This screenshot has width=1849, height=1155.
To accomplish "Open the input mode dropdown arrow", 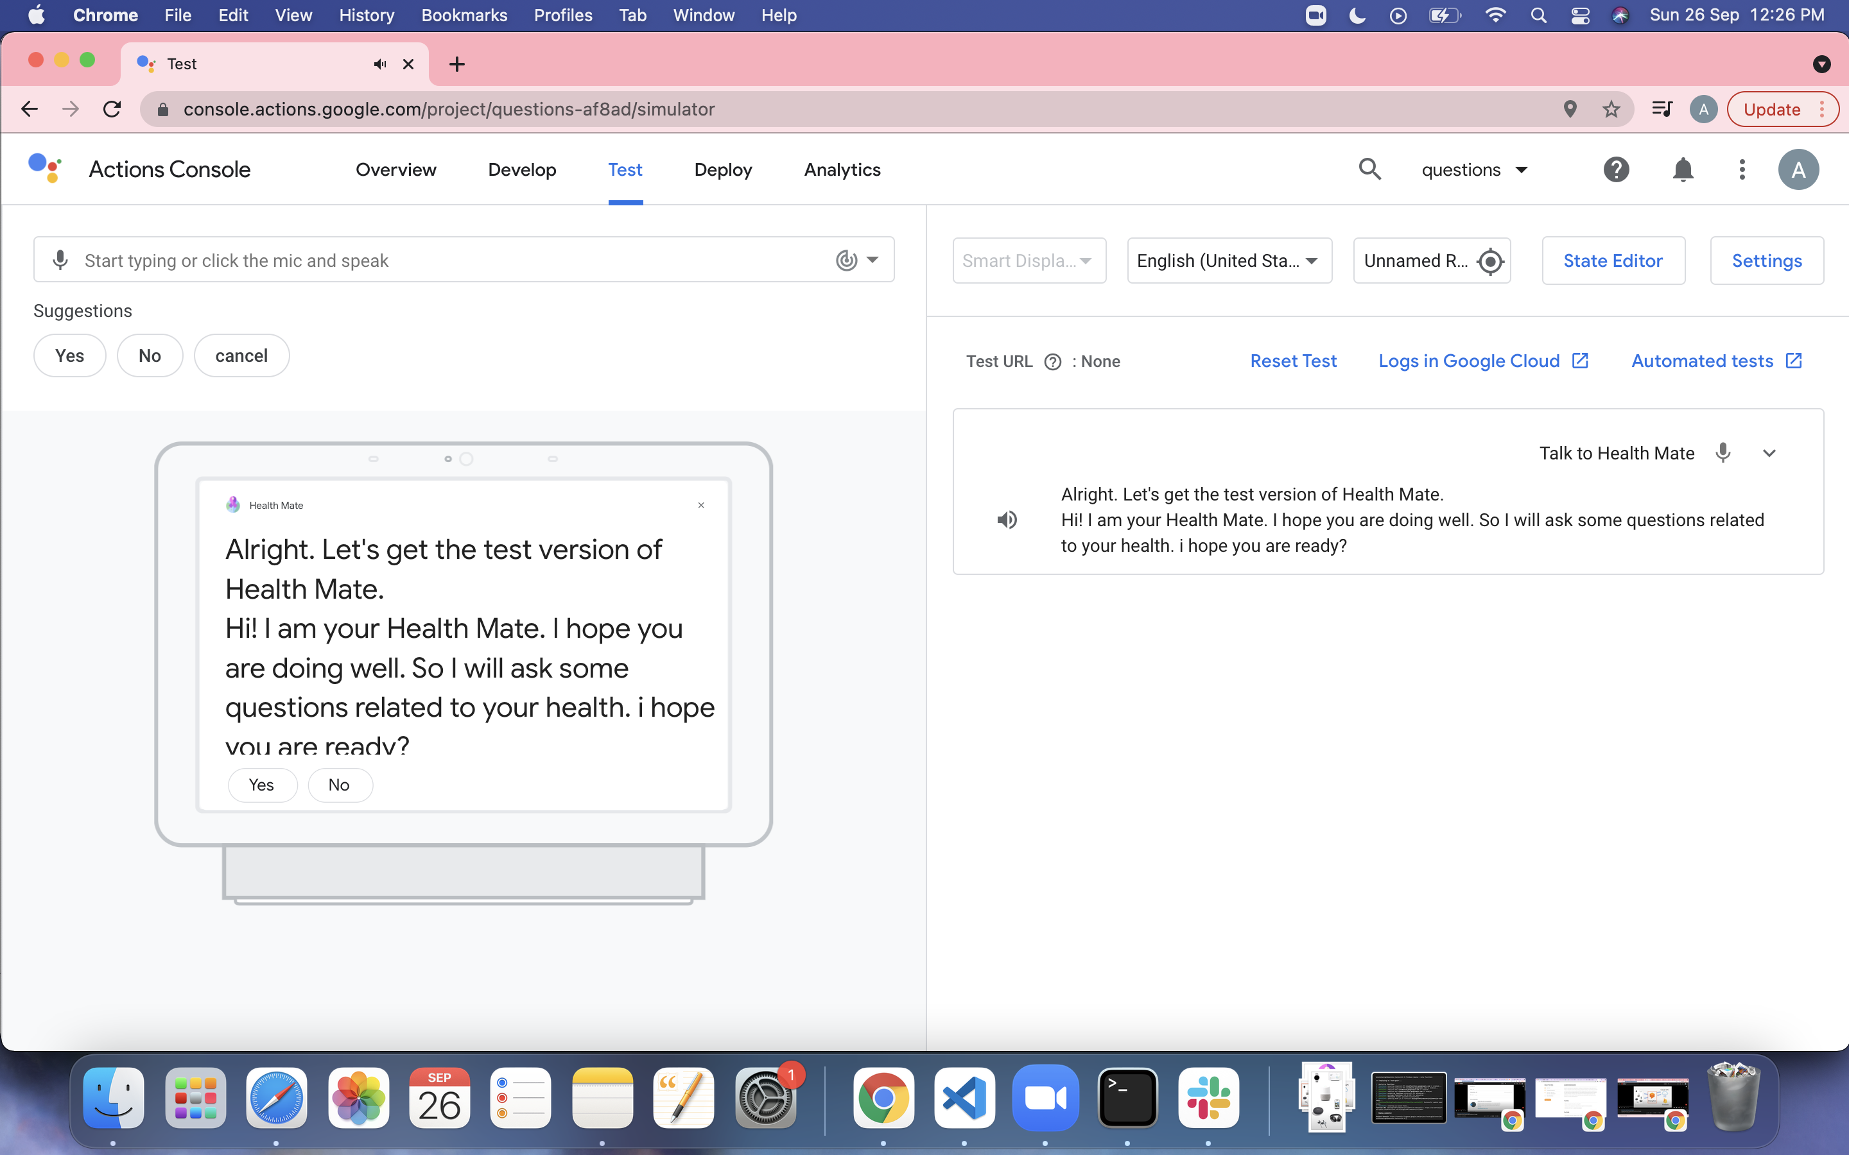I will [x=872, y=260].
